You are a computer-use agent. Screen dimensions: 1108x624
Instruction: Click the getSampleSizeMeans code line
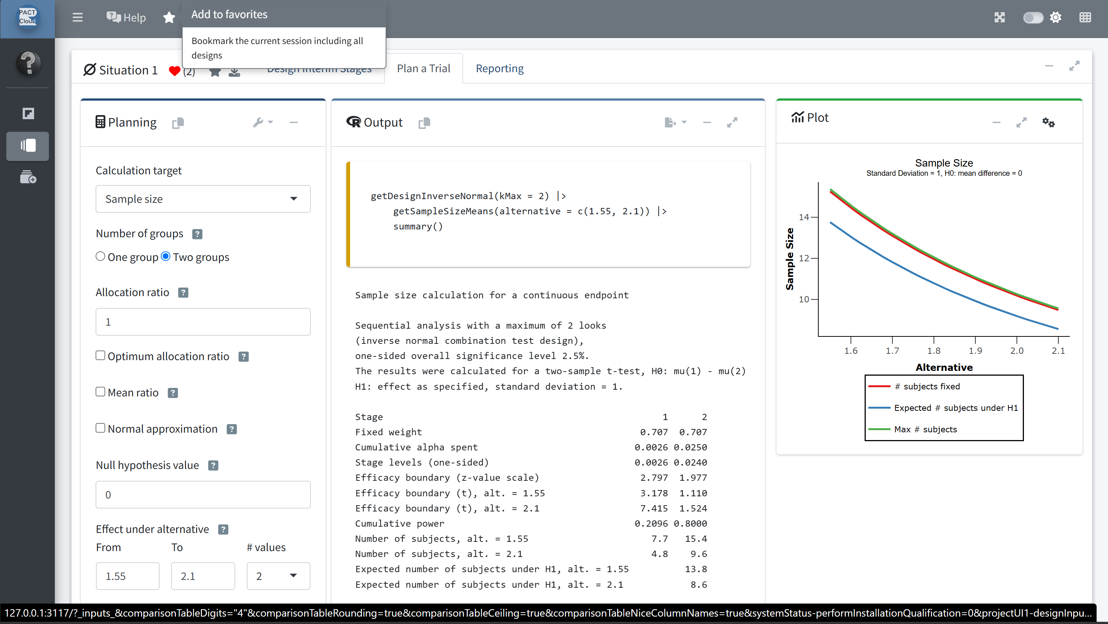[530, 211]
